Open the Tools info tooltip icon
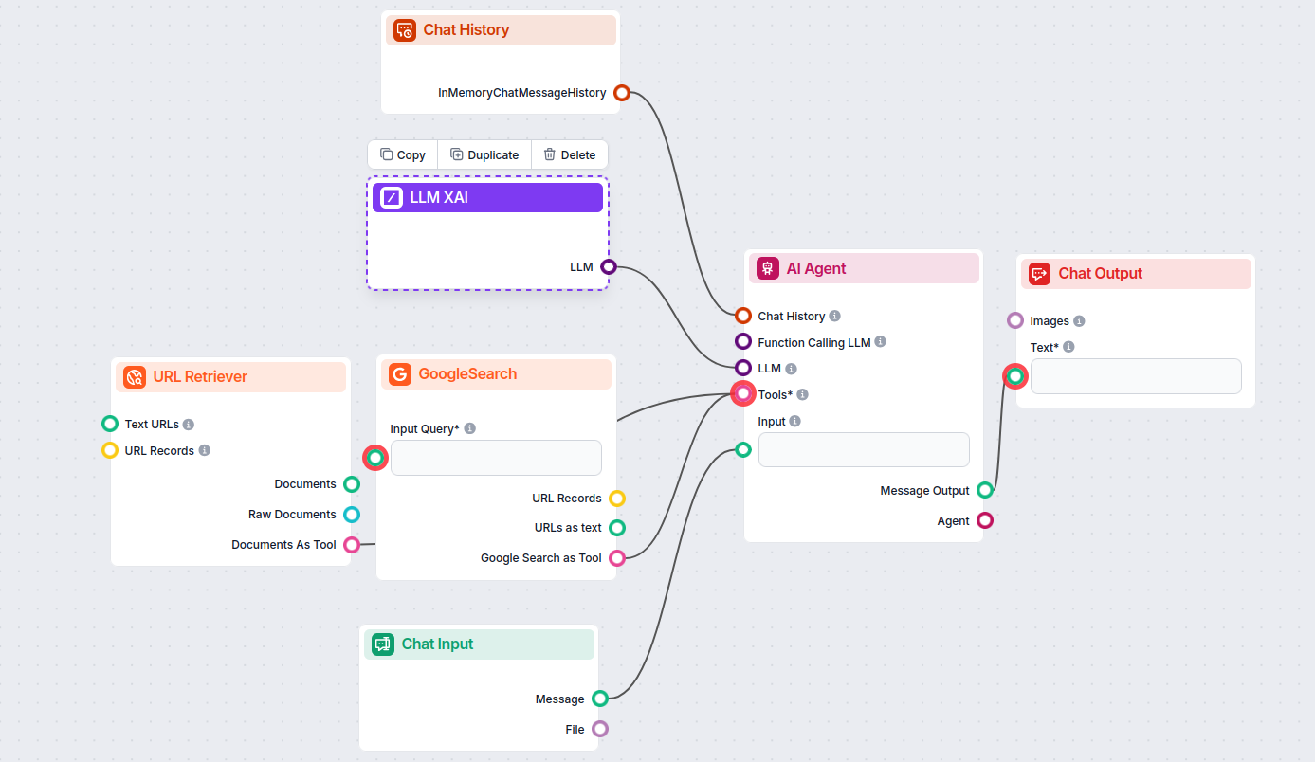This screenshot has width=1315, height=762. tap(801, 394)
